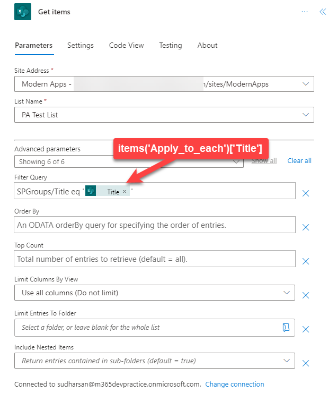Remove the Limit Entries To Folder parameter
The image size is (328, 393).
point(306,329)
